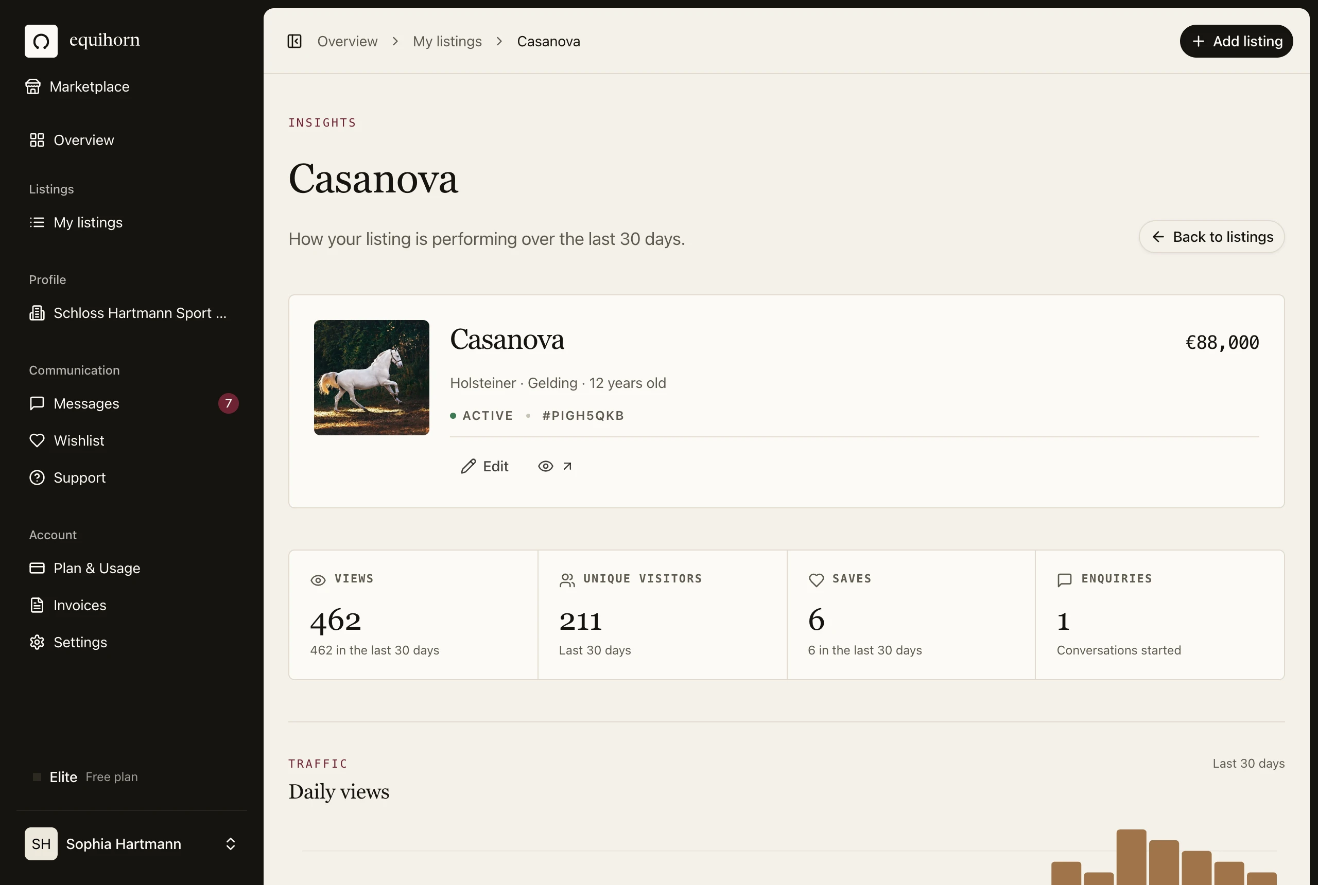This screenshot has width=1318, height=885.
Task: Click the Add listing button
Action: point(1236,41)
